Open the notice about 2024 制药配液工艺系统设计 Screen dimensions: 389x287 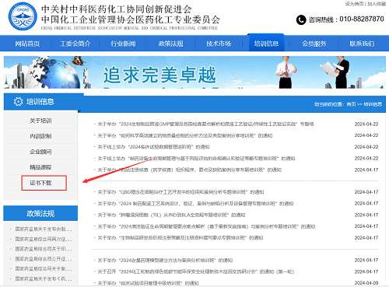[x=195, y=204]
